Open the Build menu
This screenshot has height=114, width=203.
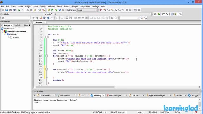pos(36,6)
